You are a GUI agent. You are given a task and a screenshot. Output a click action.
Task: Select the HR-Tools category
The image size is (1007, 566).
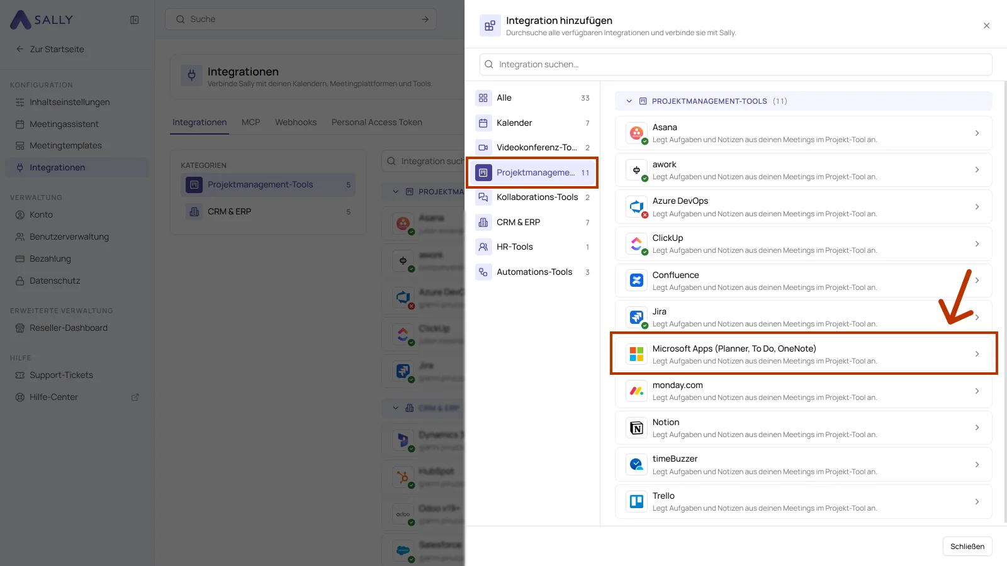[532, 247]
